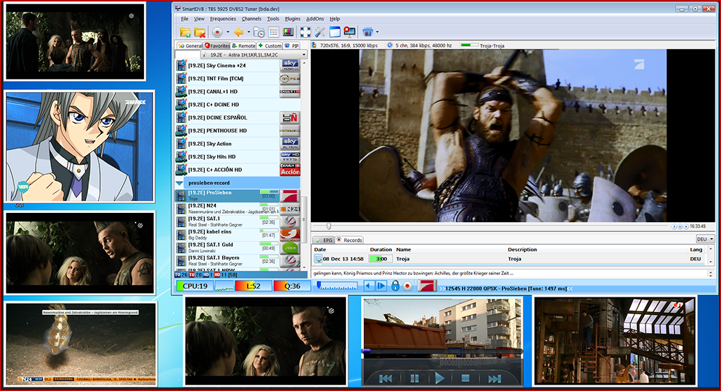Image resolution: width=721 pixels, height=391 pixels.
Task: Click the yellow back arrow icon
Action: click(238, 32)
